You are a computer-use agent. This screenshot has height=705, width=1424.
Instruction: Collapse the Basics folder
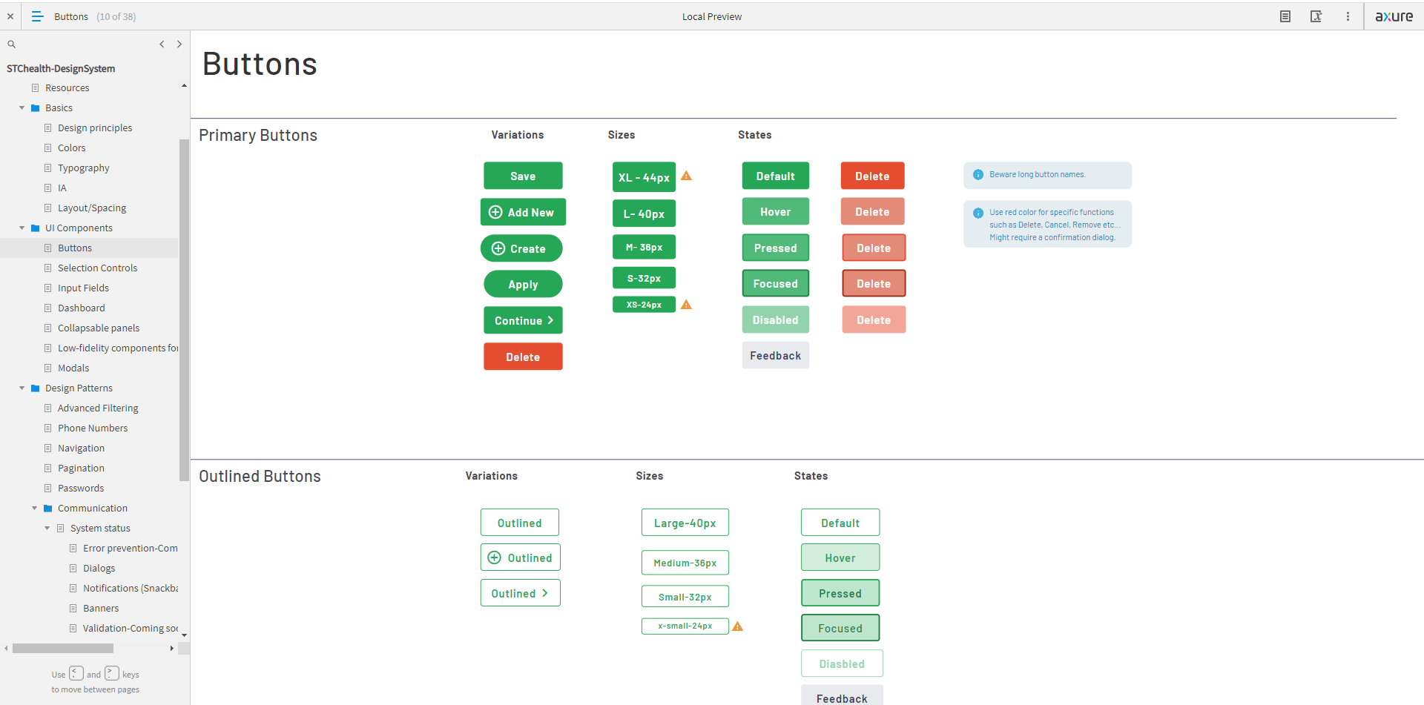coord(22,108)
